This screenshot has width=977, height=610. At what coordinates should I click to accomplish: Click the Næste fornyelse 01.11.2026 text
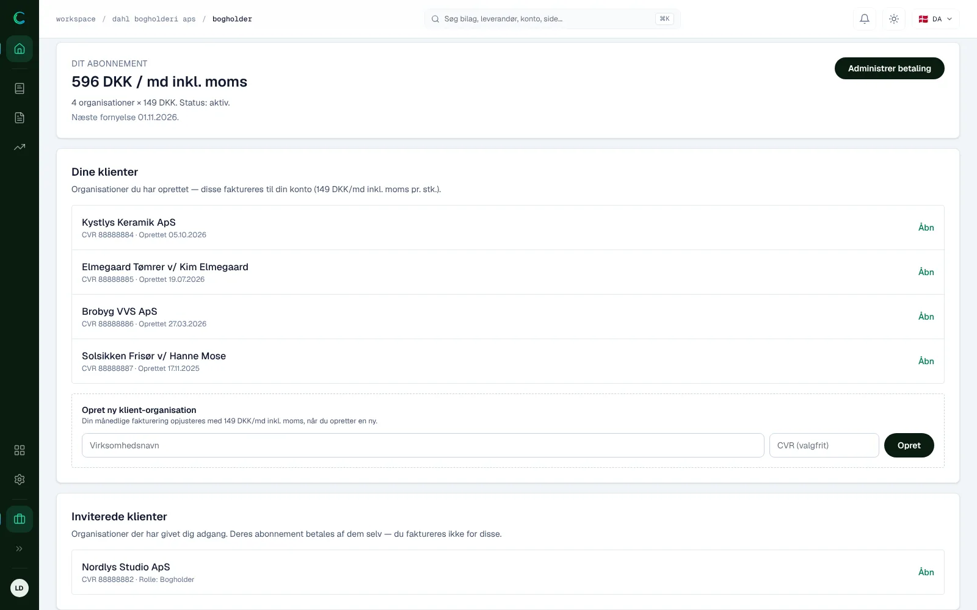point(125,117)
